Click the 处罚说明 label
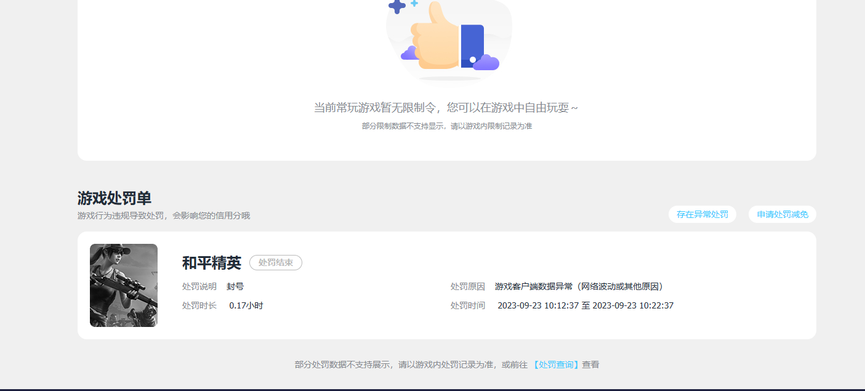 [199, 287]
